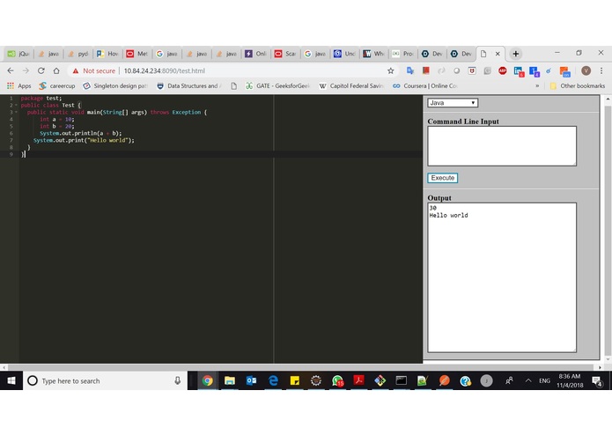Click inside the Command Line Input box
The image size is (612, 435).
[x=502, y=146]
